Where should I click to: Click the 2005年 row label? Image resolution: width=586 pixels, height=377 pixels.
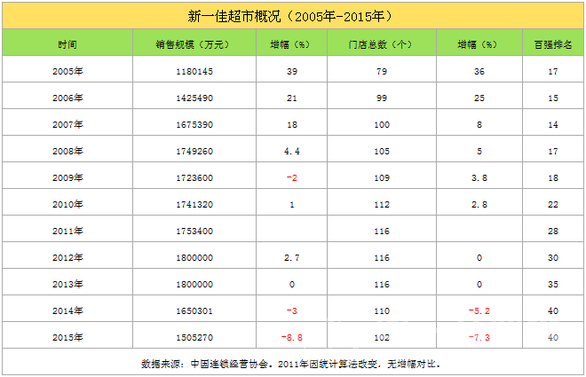click(x=67, y=71)
